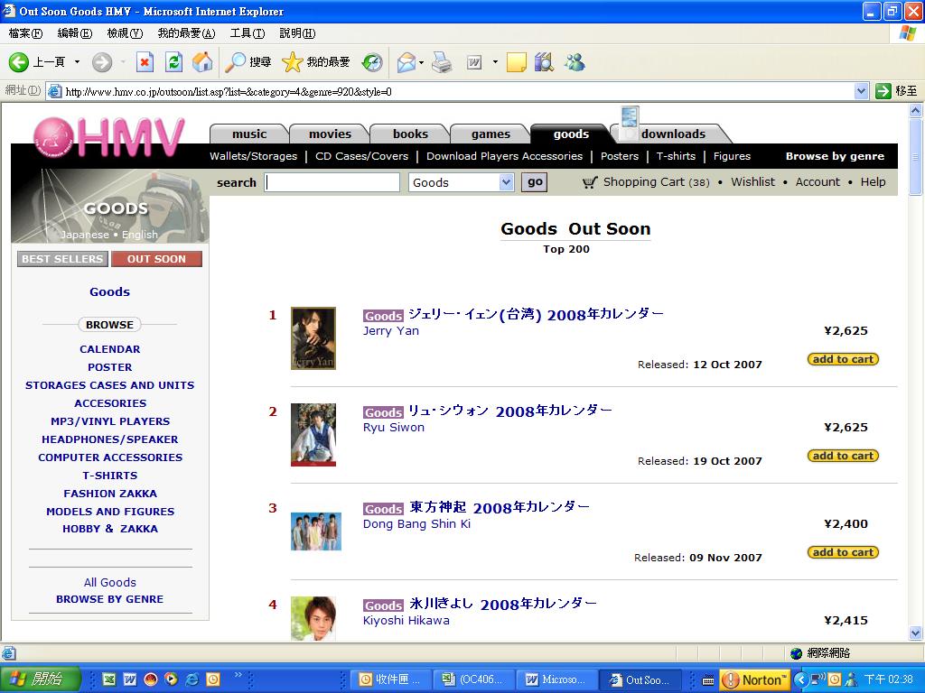Open Favorites star toolbar button
925x693 pixels.
(315, 62)
